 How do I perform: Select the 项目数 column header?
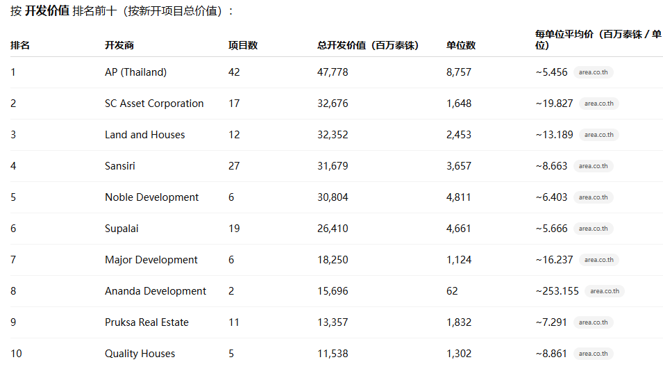pos(242,45)
